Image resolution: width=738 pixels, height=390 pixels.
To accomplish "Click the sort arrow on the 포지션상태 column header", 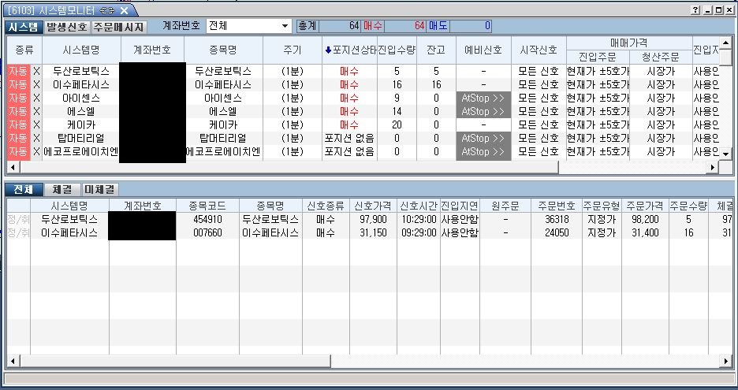I will [x=329, y=50].
